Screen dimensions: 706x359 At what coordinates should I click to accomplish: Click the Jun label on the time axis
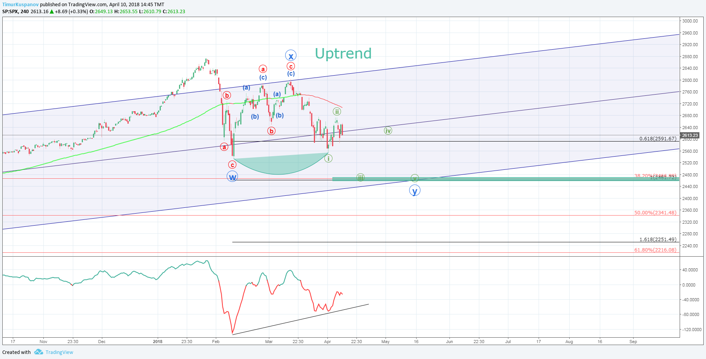449,342
